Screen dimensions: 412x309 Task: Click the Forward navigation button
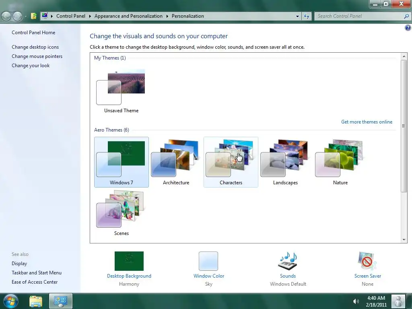tap(17, 16)
